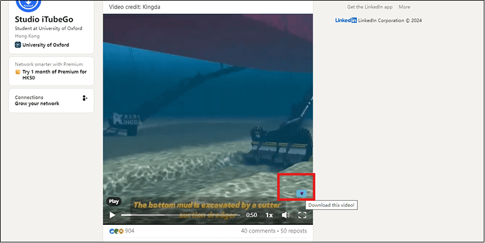Click the Premium gold square icon

point(18,72)
